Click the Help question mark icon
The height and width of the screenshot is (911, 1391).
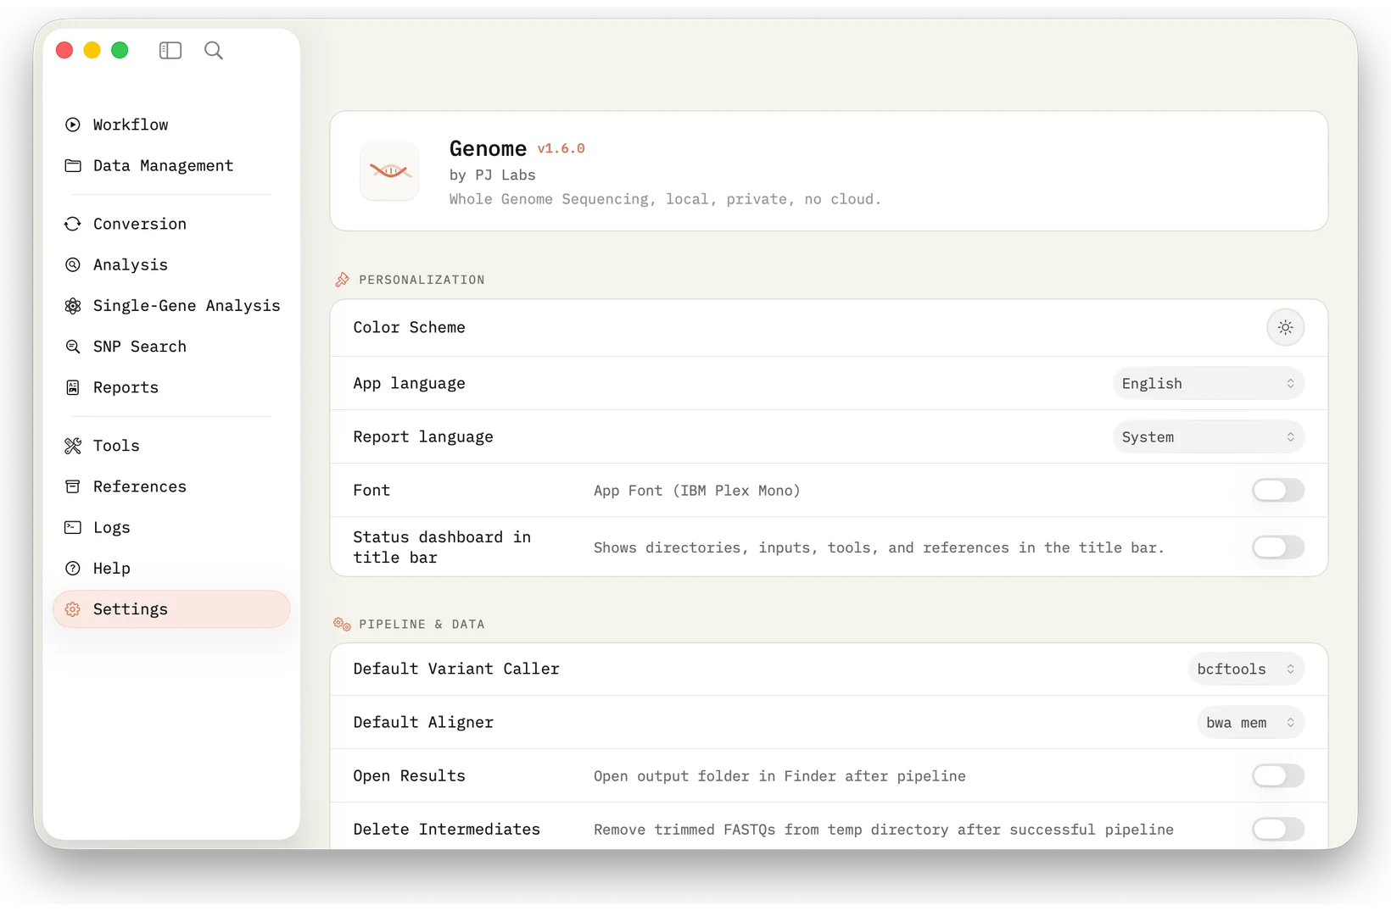[73, 569]
